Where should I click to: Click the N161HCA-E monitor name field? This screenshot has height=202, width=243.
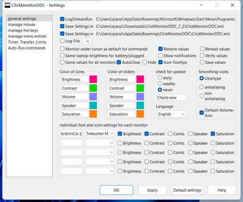click(x=72, y=134)
